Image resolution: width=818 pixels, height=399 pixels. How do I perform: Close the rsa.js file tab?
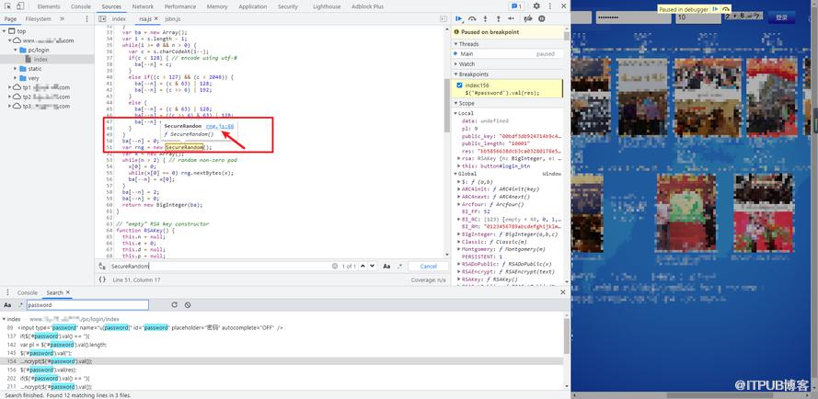coord(156,18)
